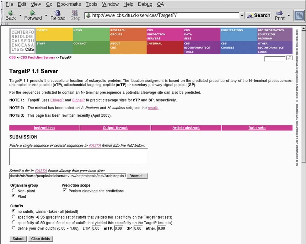Screen dimensions: 306x244
Task: Click the Print icon
Action: point(280,13)
